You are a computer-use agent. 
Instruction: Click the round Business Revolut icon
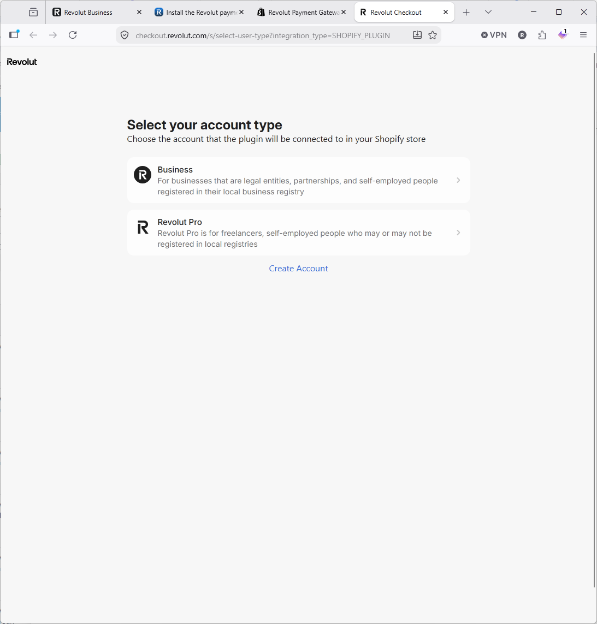point(143,175)
